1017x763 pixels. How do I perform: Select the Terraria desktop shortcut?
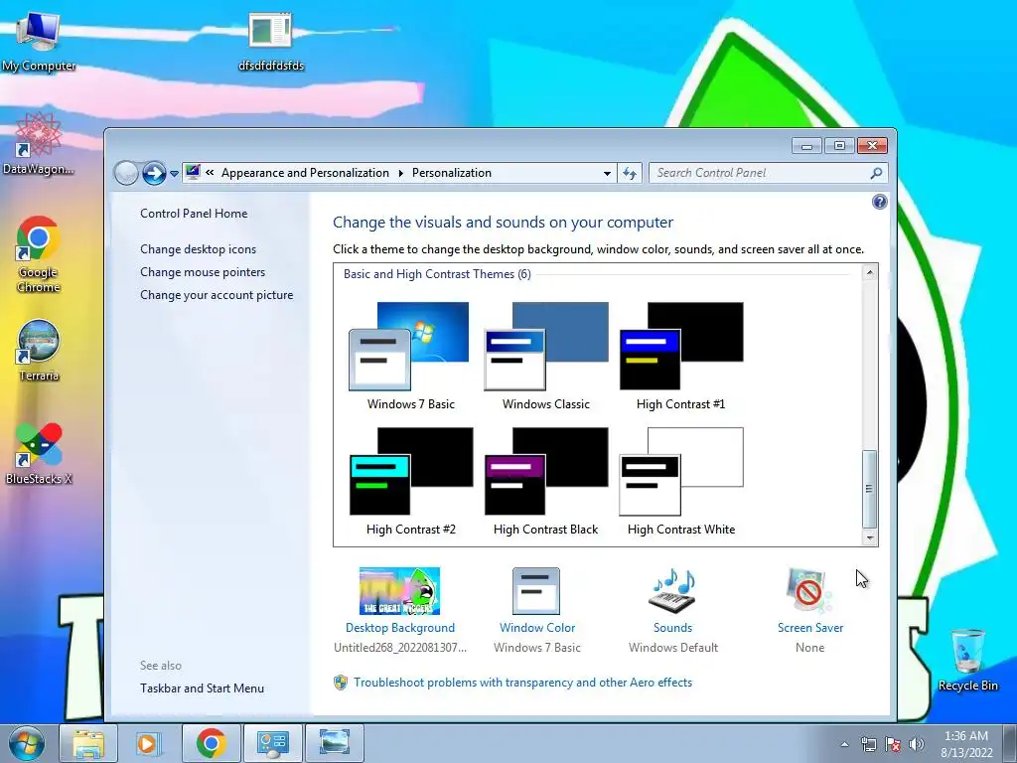pos(39,351)
